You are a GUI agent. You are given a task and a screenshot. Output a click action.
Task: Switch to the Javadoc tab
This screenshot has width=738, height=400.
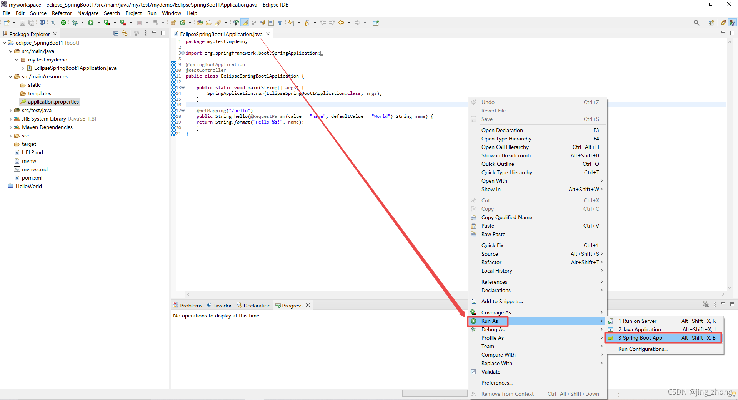point(220,306)
